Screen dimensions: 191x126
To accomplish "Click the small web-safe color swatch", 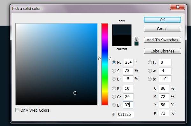I will pos(137,44).
